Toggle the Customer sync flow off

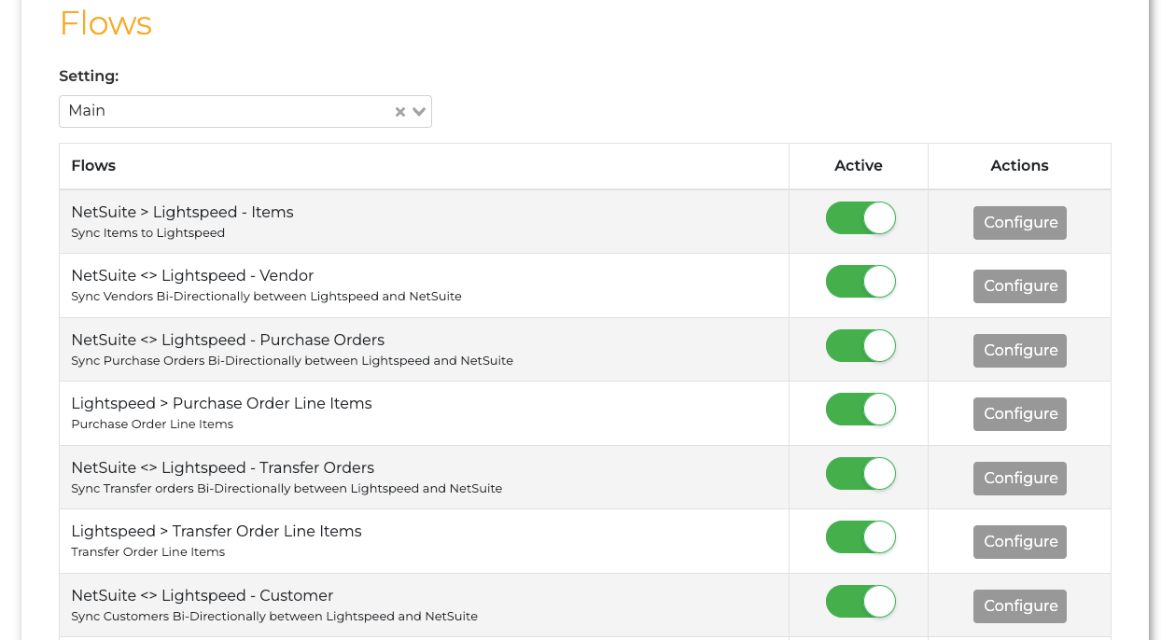click(860, 602)
